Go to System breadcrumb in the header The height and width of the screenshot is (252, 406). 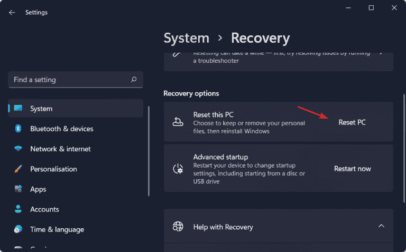click(186, 38)
